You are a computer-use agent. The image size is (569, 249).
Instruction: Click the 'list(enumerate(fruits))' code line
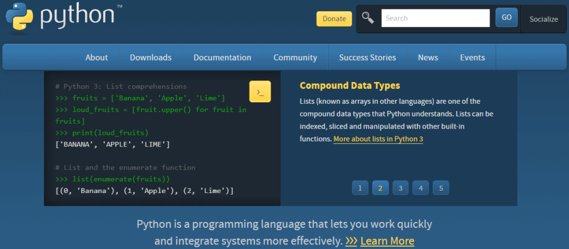point(112,179)
